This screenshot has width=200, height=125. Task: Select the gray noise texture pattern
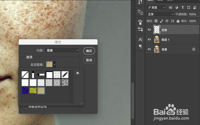click(49, 82)
